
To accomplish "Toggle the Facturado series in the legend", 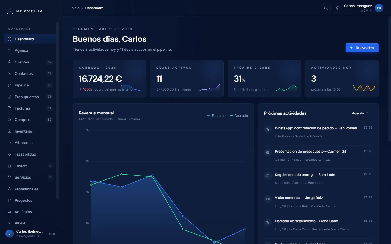I will (x=217, y=116).
